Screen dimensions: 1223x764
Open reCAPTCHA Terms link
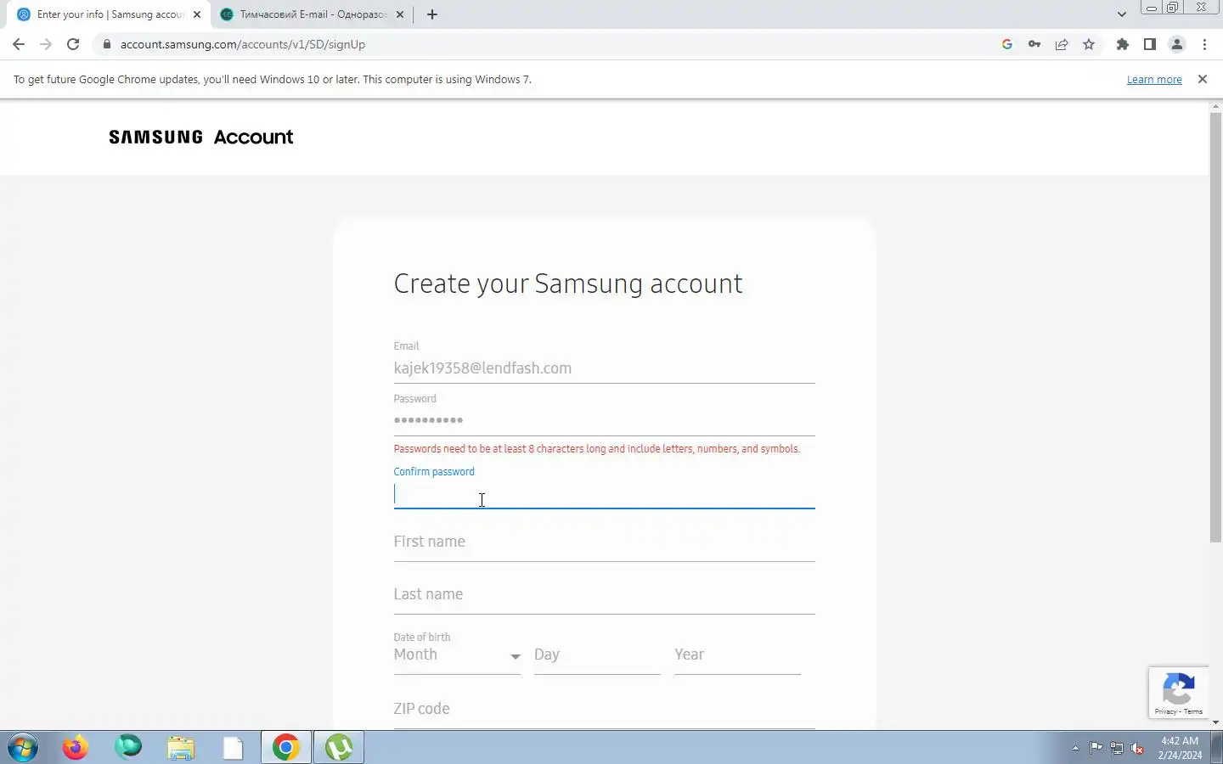tap(1193, 711)
